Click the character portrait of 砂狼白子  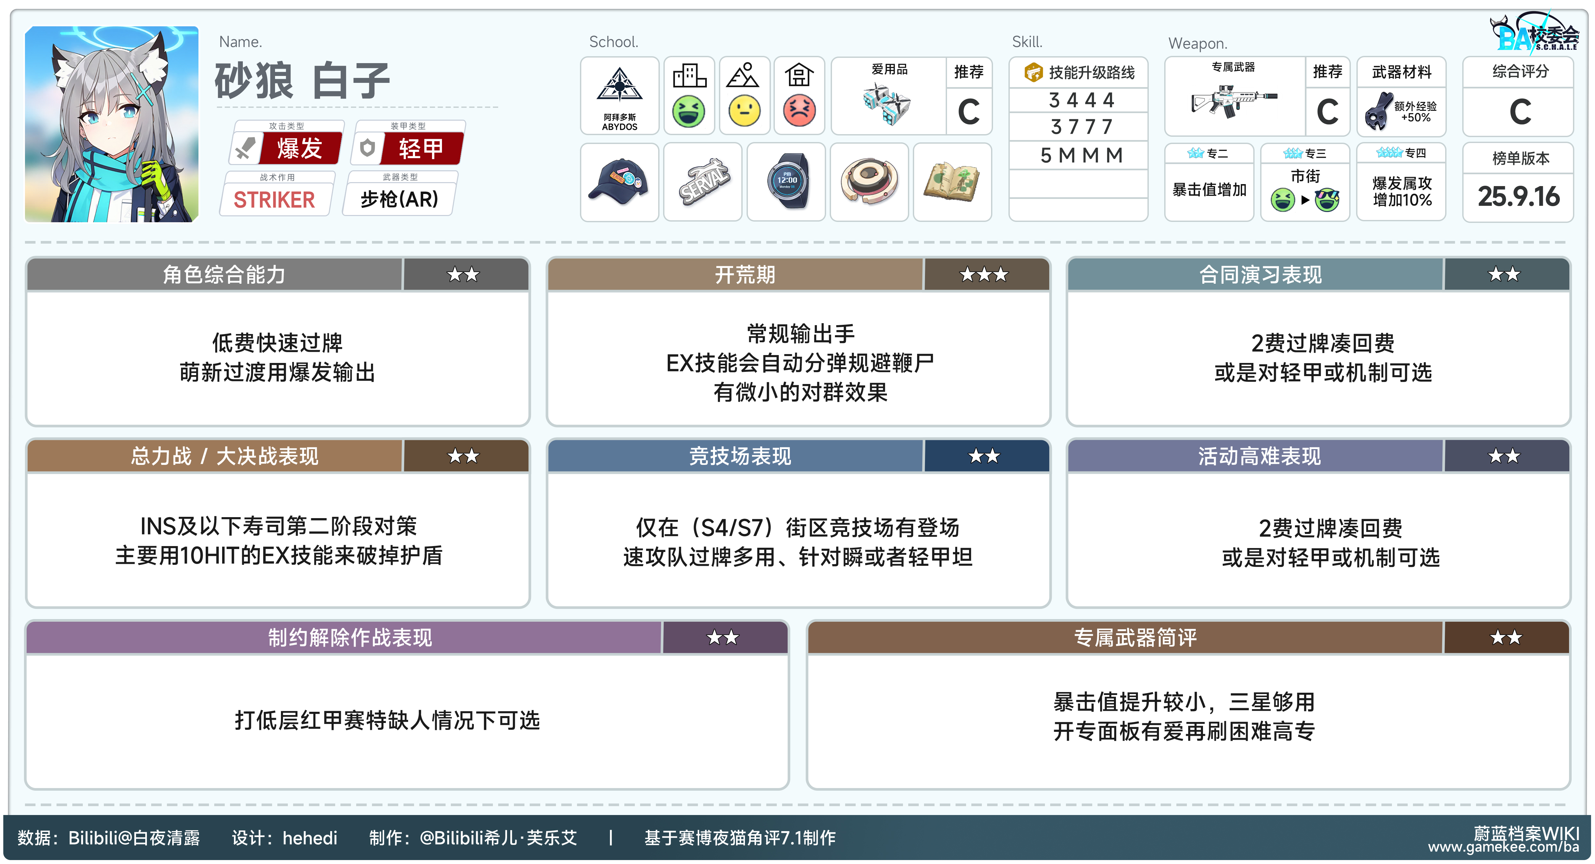pos(111,124)
